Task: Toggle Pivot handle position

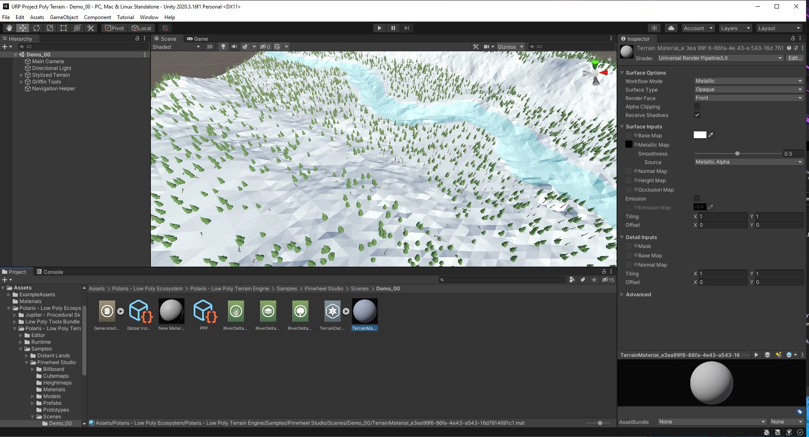Action: click(x=114, y=28)
